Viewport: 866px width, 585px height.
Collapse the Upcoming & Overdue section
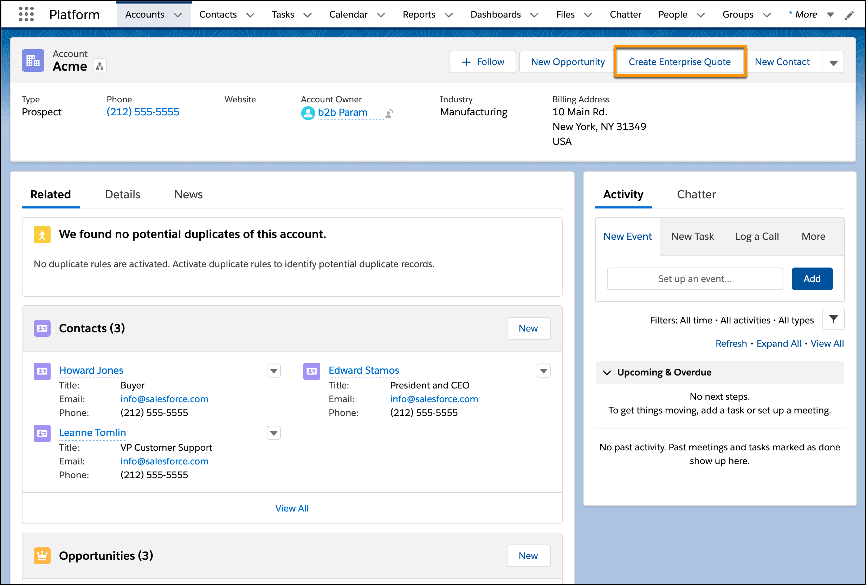[607, 372]
